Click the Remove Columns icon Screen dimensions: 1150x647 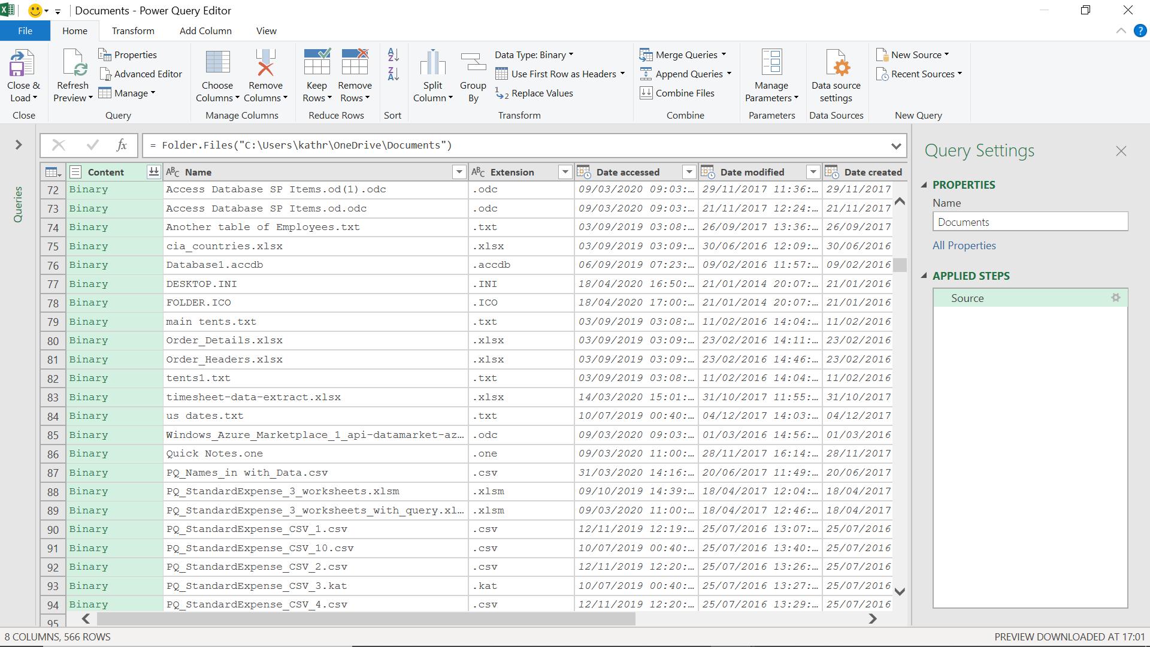(265, 64)
